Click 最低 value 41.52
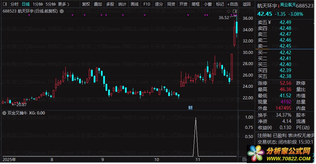This screenshot has height=164, width=316. tap(285, 96)
